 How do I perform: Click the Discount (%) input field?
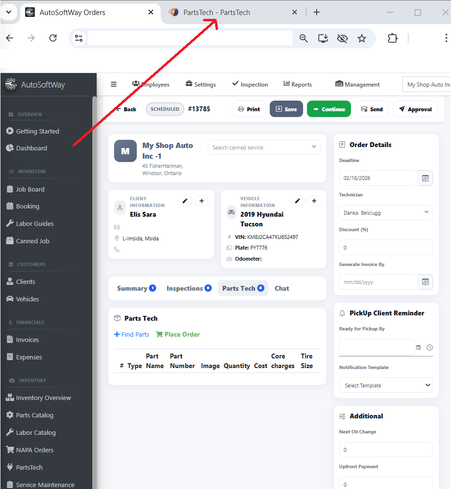coord(385,247)
